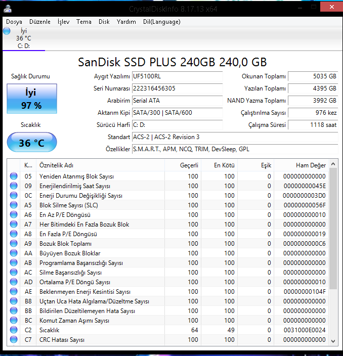Click the Çalıştırılma Sayısı value 976 kez
The height and width of the screenshot is (356, 343).
tap(313, 113)
